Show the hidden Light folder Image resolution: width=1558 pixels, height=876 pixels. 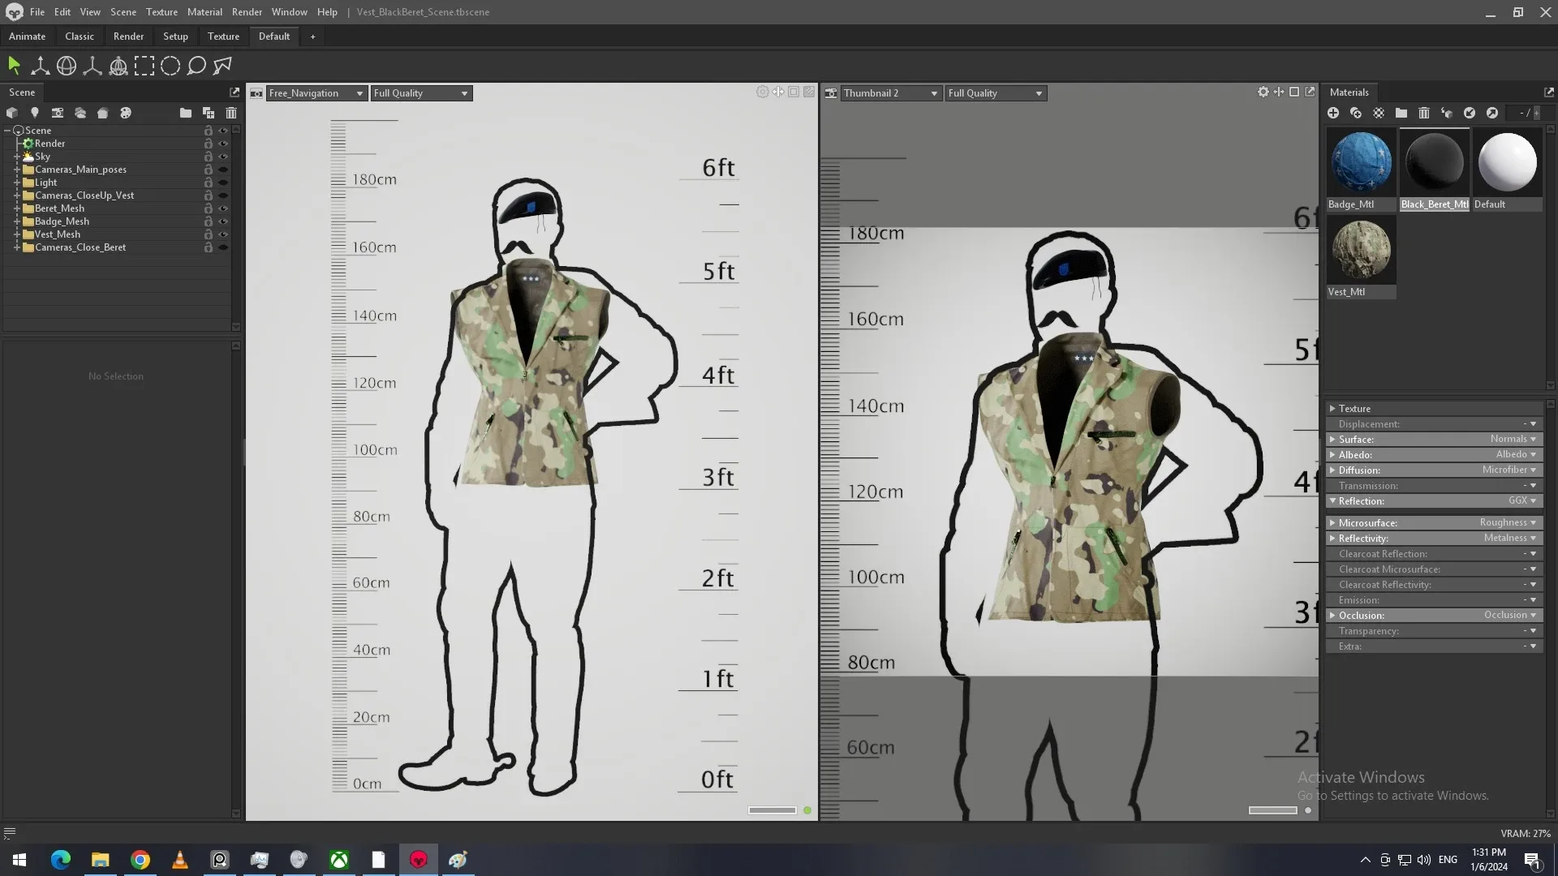click(x=223, y=182)
